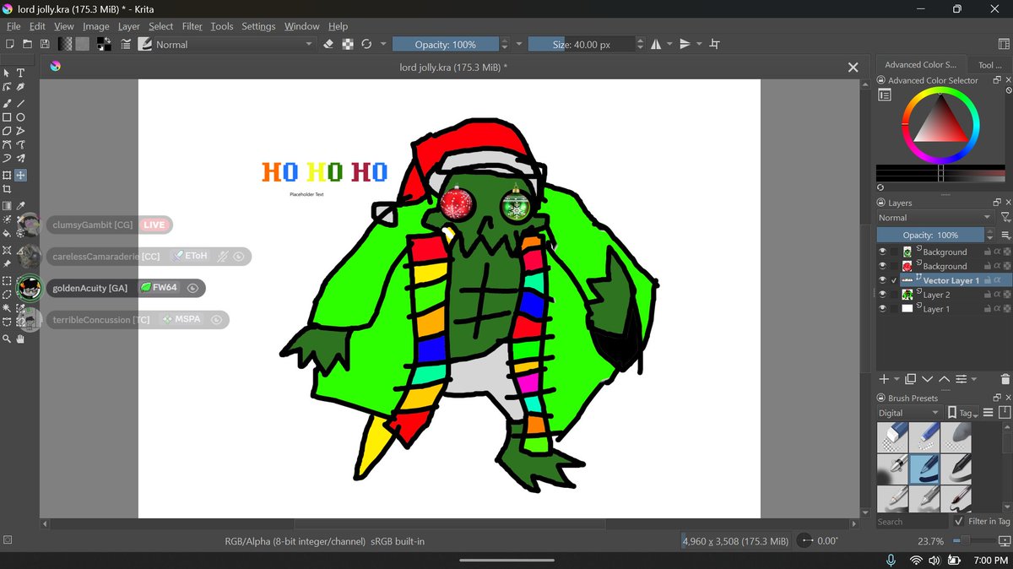Select the Ellipse shape tool
1013x569 pixels.
20,117
